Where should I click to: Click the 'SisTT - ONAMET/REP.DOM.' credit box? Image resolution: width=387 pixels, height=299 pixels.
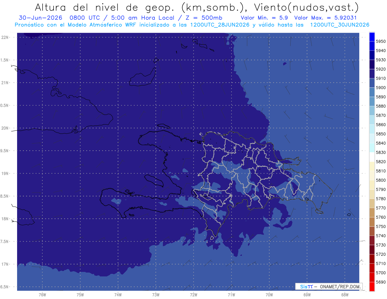[x=329, y=286]
